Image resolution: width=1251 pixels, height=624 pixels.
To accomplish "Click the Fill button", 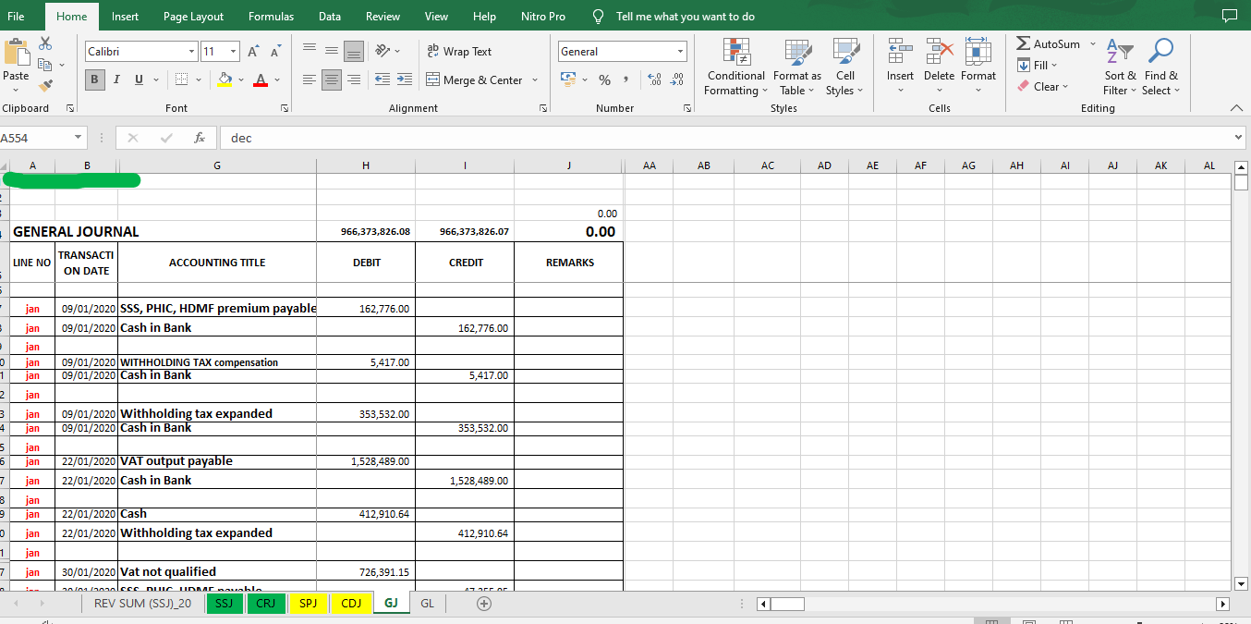I will [x=1033, y=65].
